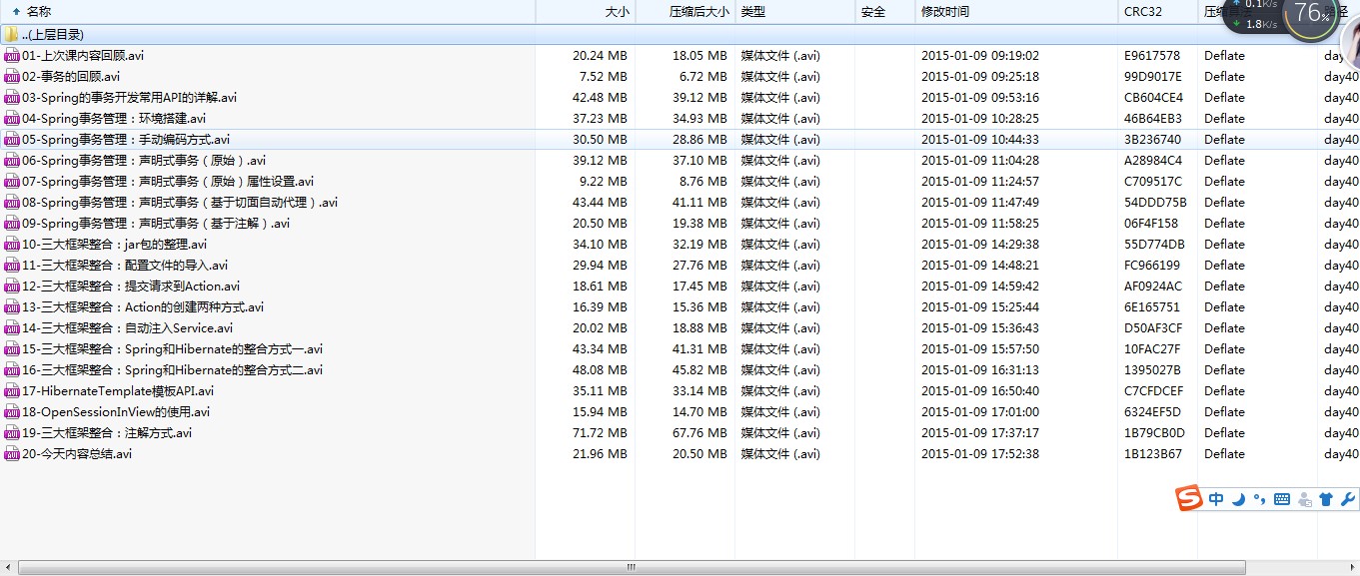Select 17-HibernateTemplate模板API.avi file

(118, 391)
